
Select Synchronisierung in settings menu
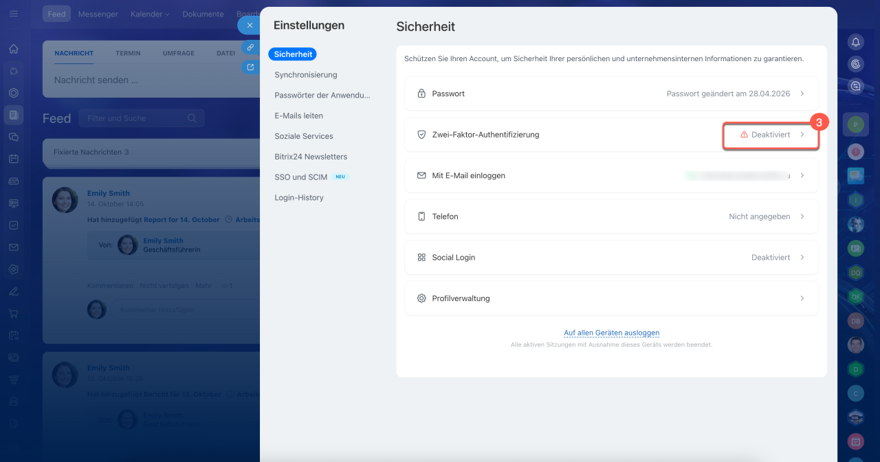(x=306, y=75)
